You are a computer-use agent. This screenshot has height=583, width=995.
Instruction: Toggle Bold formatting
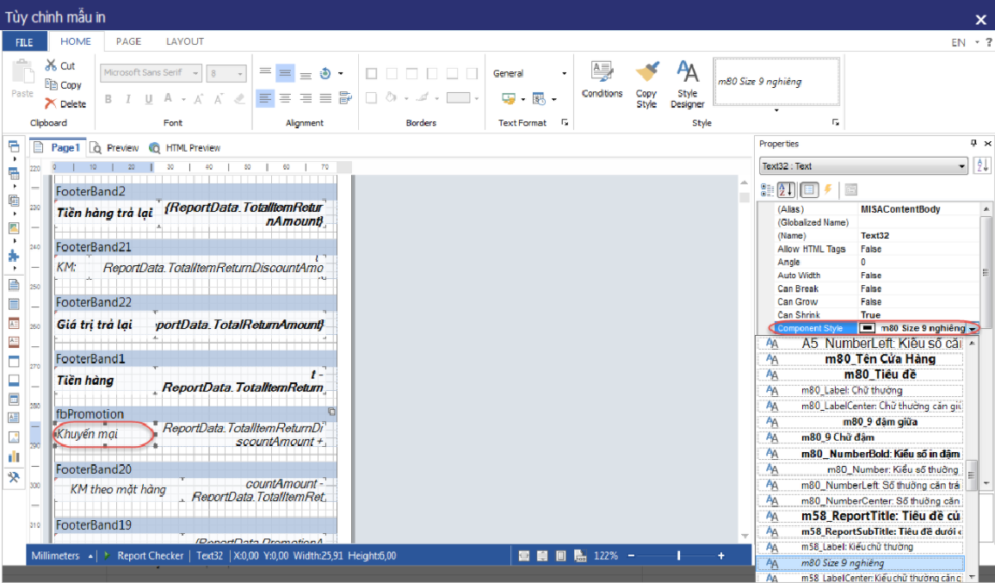[108, 98]
